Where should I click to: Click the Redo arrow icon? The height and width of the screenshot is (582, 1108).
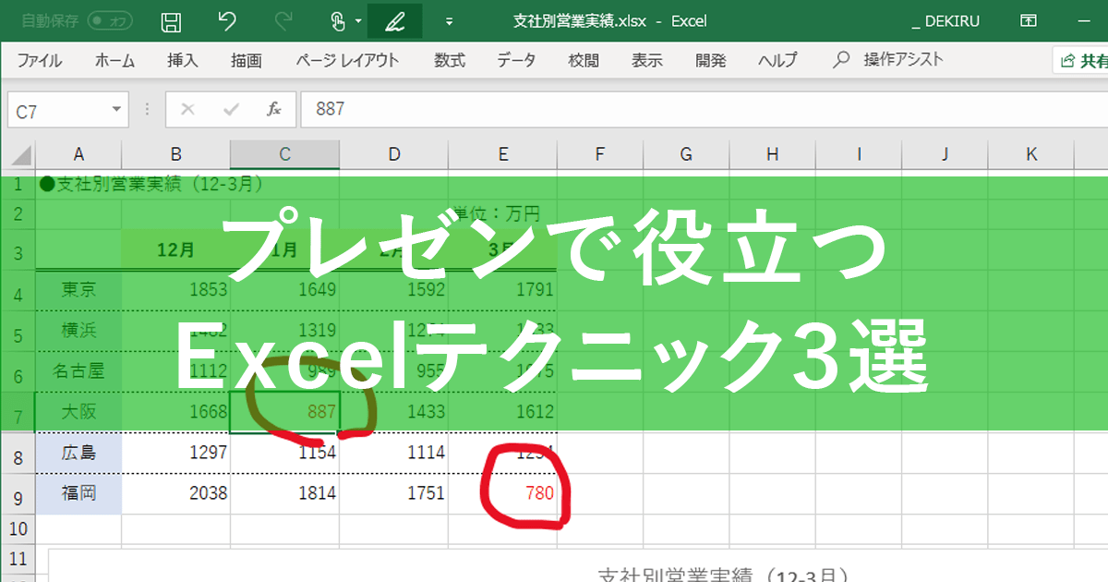[283, 21]
